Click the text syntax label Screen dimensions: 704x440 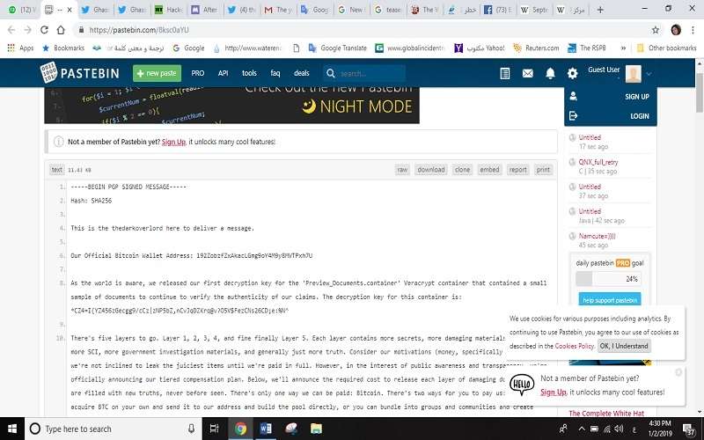(x=57, y=170)
